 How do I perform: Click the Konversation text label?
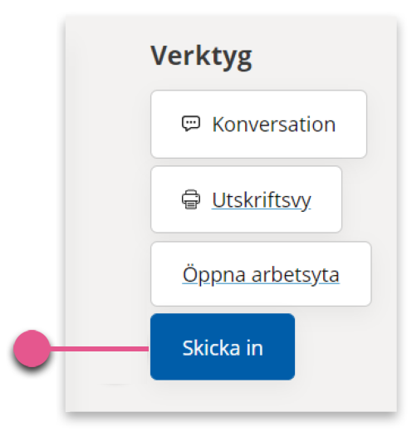tap(274, 125)
